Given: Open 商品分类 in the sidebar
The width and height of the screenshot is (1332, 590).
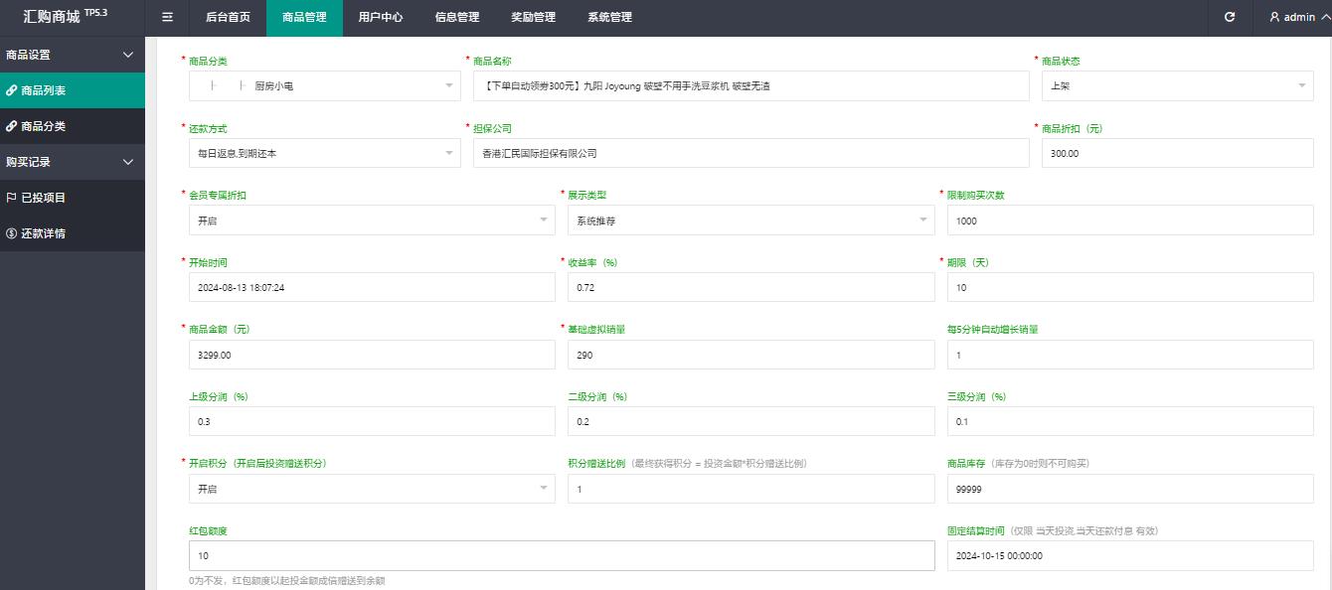Looking at the screenshot, I should 72,126.
